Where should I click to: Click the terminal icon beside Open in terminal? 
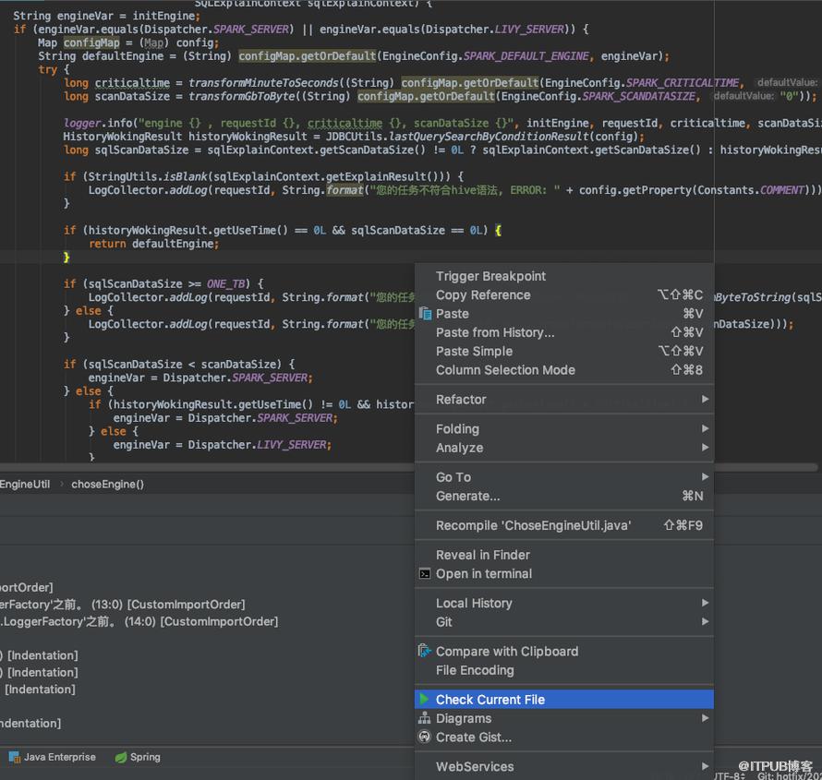click(425, 574)
